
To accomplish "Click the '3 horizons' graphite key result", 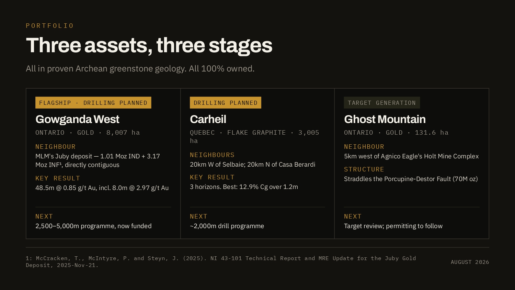I will pyautogui.click(x=244, y=187).
